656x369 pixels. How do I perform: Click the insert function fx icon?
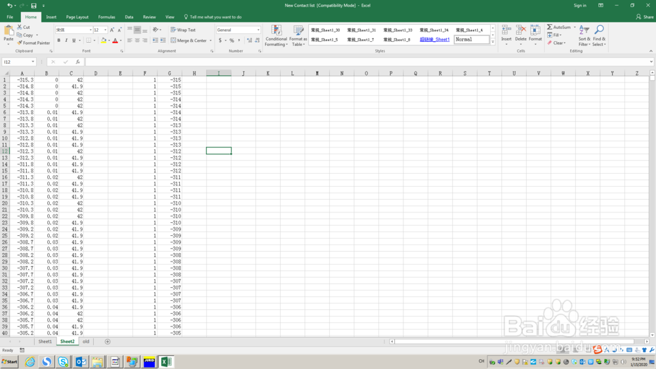click(x=78, y=62)
